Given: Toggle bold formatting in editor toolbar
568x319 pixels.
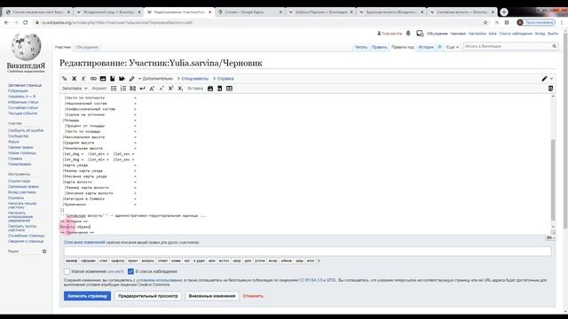Looking at the screenshot, I should 74,79.
